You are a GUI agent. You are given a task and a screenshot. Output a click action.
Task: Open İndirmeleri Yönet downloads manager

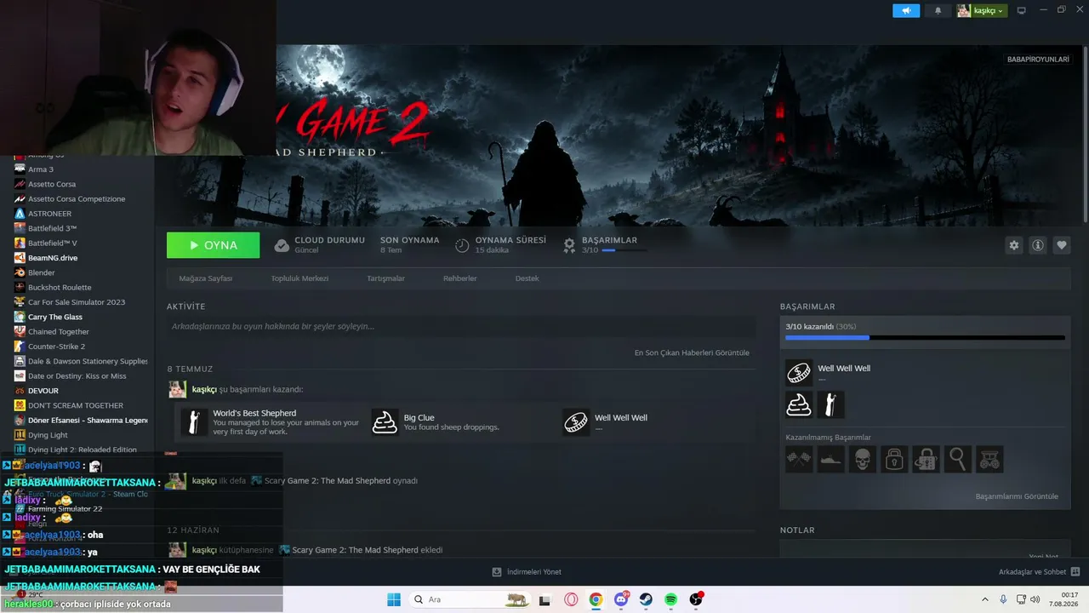click(527, 572)
